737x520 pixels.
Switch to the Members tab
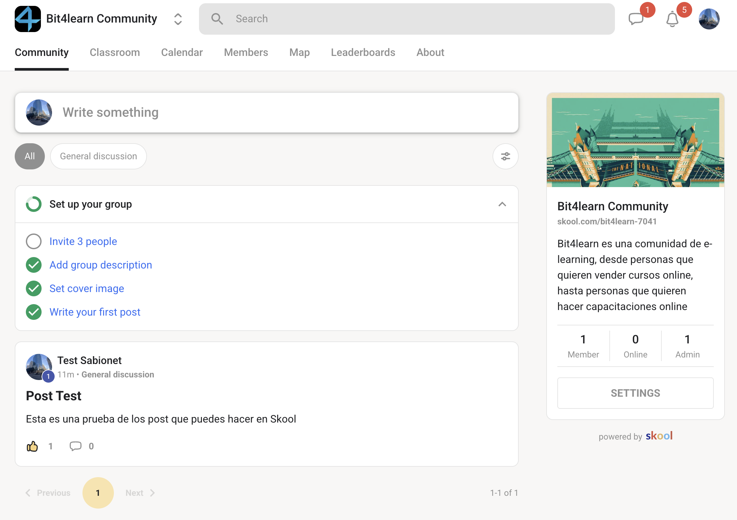click(x=246, y=52)
